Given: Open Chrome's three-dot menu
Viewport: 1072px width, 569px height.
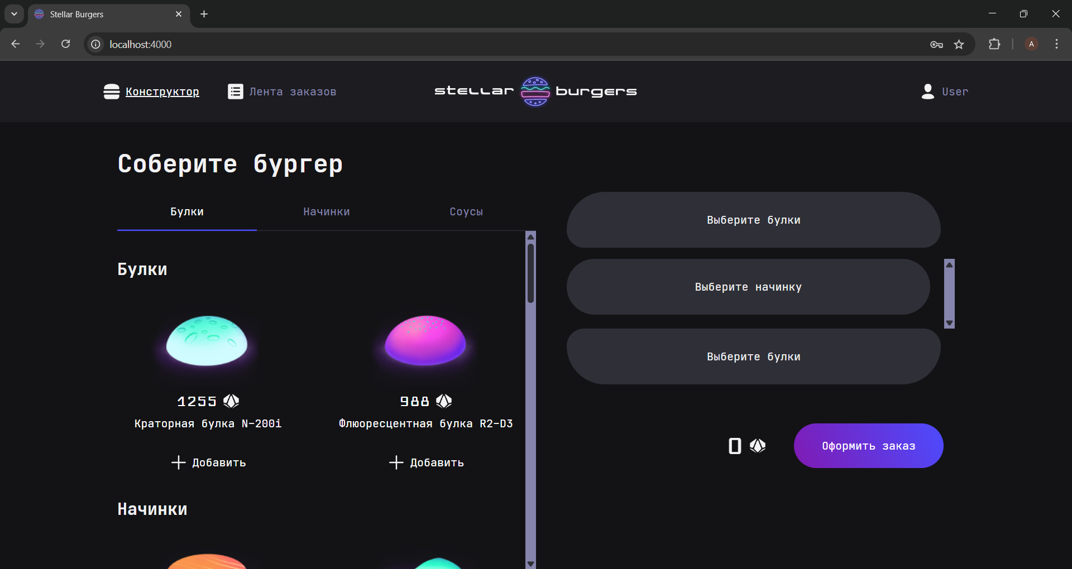Looking at the screenshot, I should coord(1056,44).
